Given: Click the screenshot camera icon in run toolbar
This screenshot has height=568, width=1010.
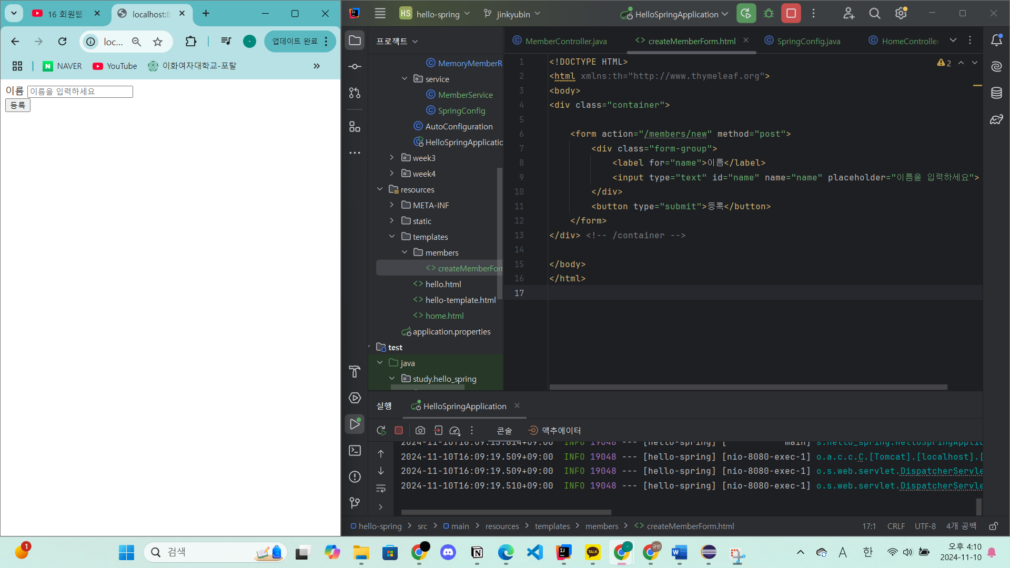Looking at the screenshot, I should pyautogui.click(x=420, y=430).
